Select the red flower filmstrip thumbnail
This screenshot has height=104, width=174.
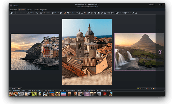point(105,94)
